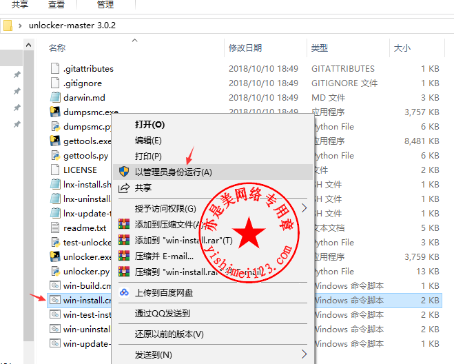The height and width of the screenshot is (364, 454).
Task: Click the dumpsmc.py Python file icon
Action: (55, 126)
